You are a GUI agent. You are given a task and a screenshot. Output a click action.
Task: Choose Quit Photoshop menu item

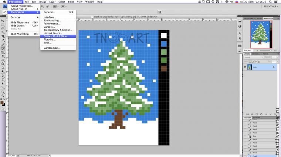[x=23, y=34]
